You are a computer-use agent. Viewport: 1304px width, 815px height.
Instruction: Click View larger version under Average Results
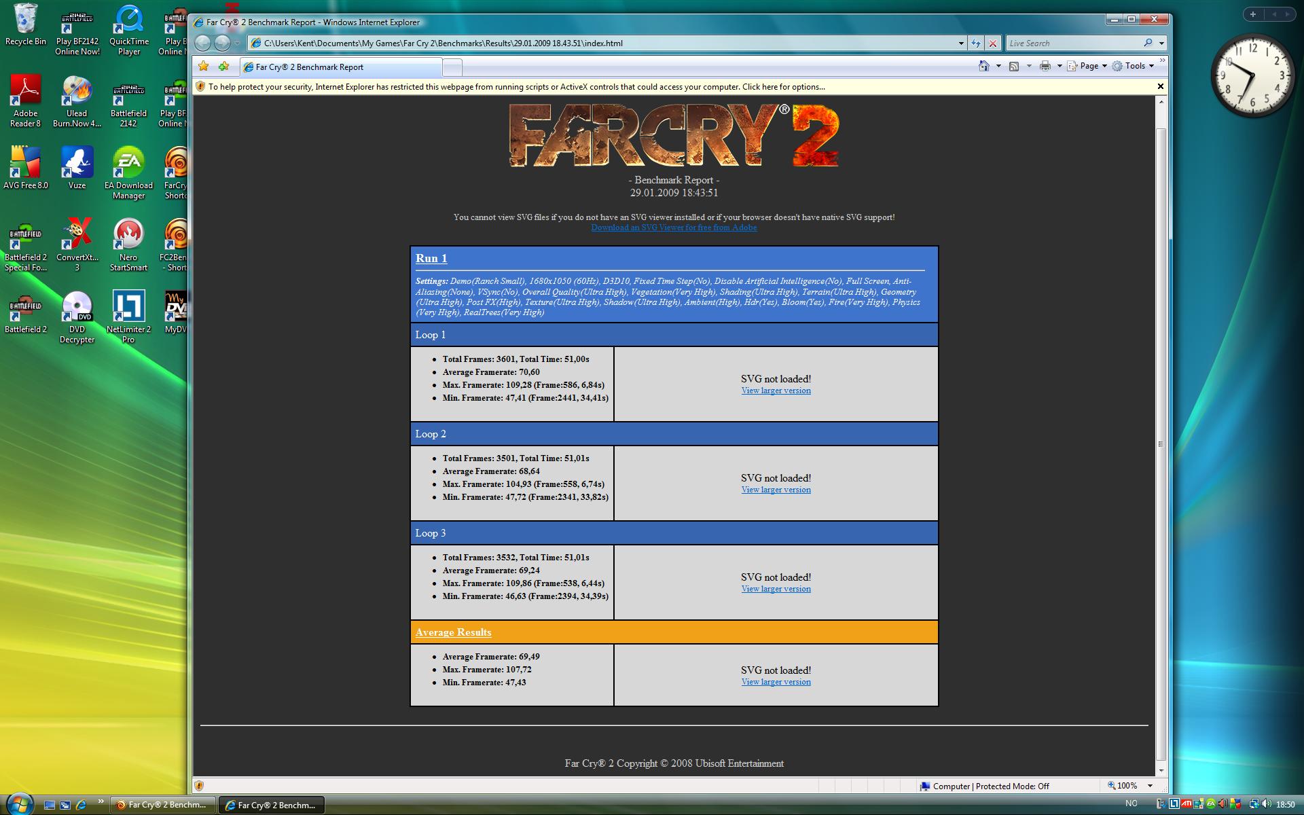click(776, 682)
